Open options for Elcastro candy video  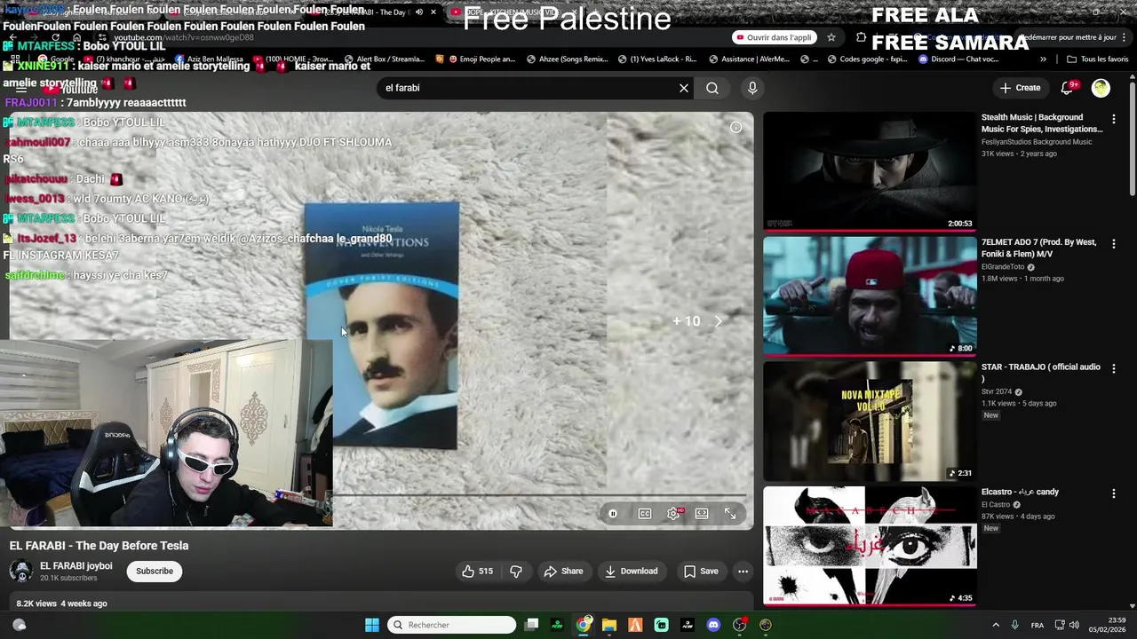click(x=1114, y=493)
